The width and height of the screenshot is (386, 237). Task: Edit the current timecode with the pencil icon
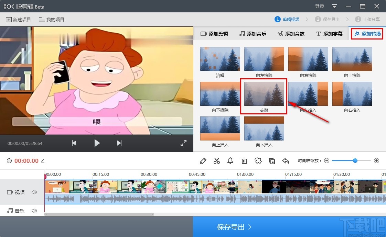click(43, 161)
